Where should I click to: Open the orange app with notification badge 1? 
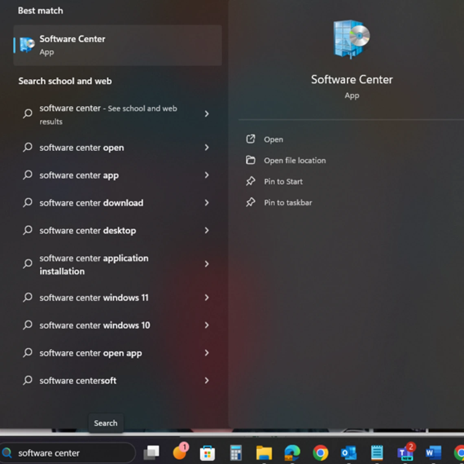180,452
